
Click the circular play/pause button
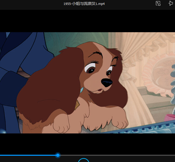click(x=83, y=160)
